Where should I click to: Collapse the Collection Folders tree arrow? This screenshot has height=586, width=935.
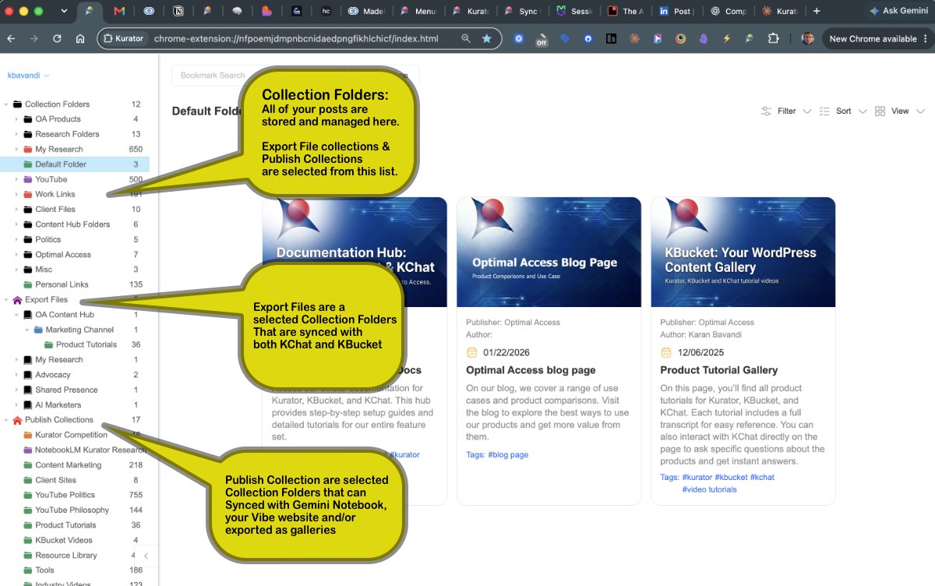(6, 104)
